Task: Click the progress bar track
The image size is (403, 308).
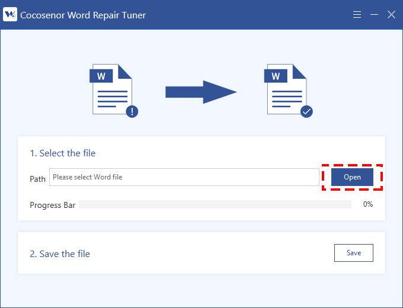Action: pos(215,204)
